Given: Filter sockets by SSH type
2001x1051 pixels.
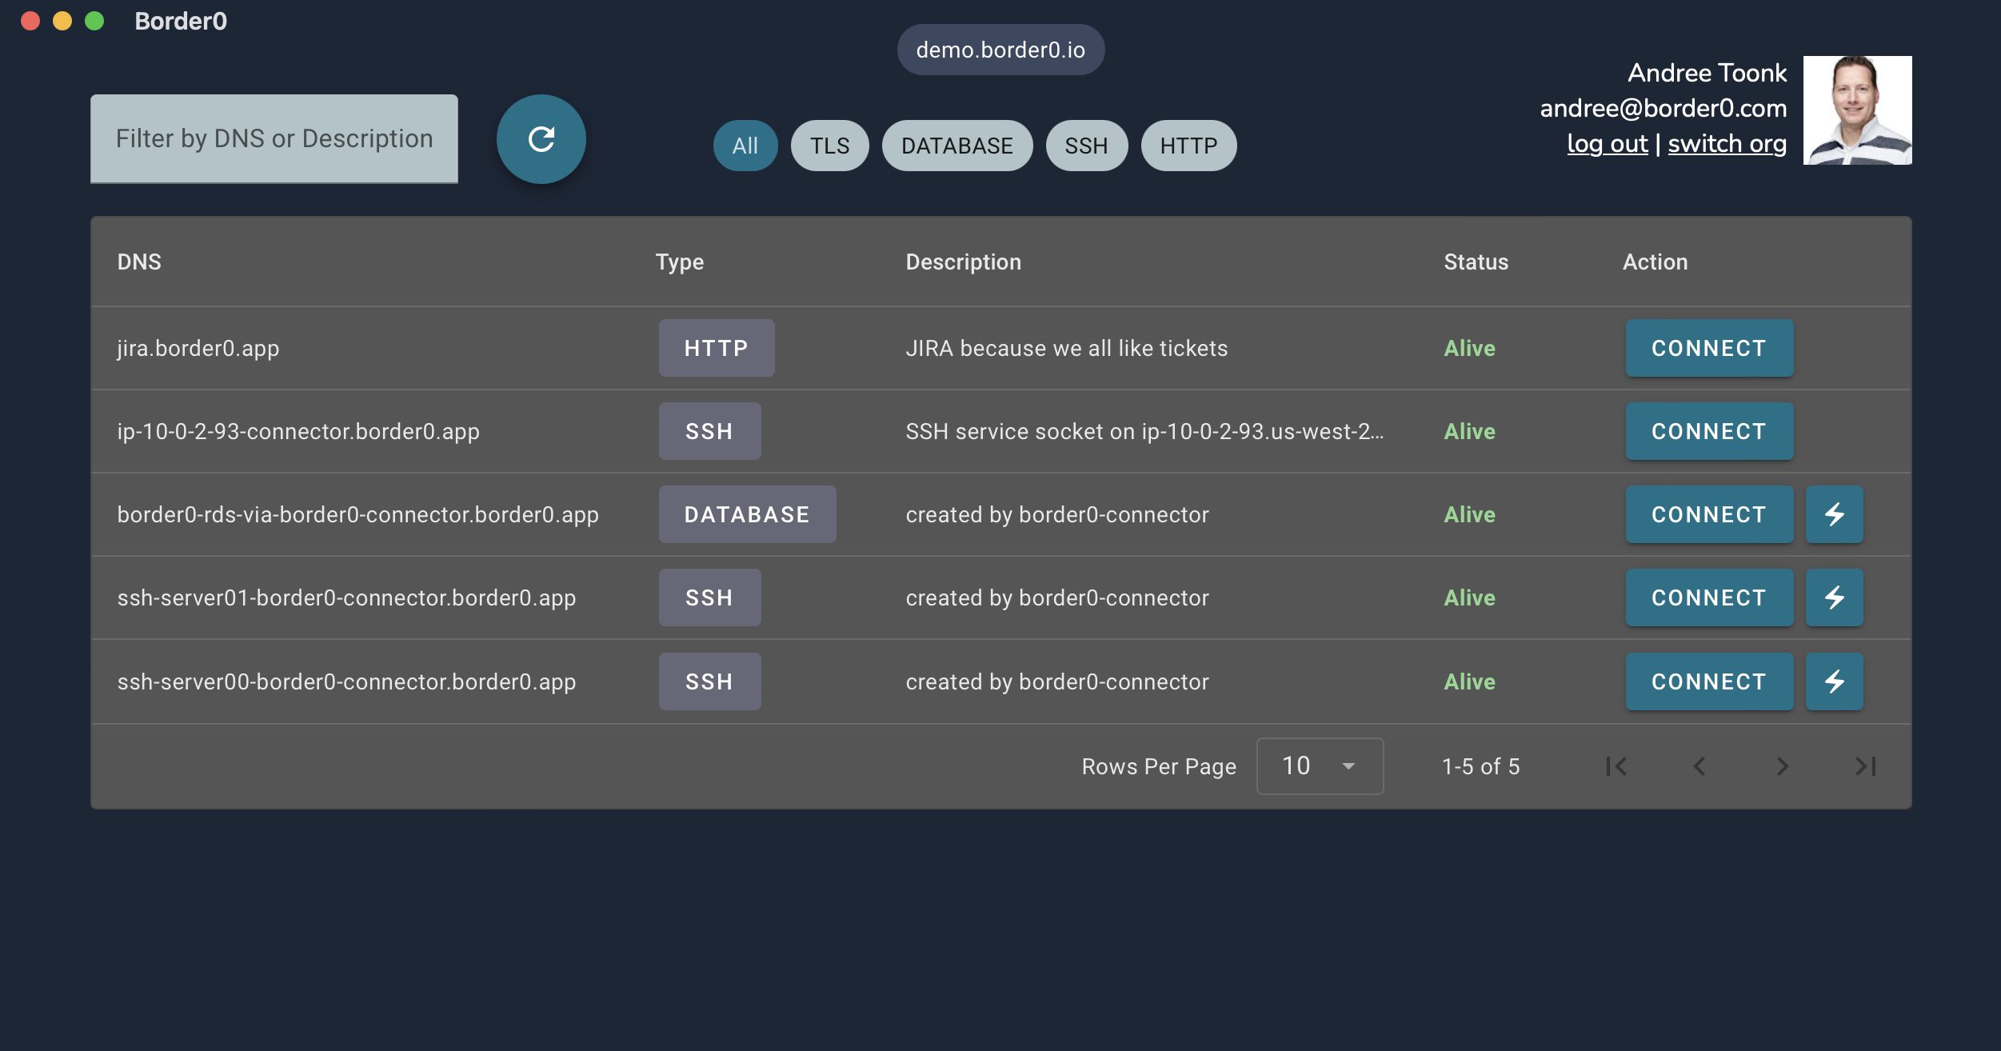Looking at the screenshot, I should coord(1087,145).
